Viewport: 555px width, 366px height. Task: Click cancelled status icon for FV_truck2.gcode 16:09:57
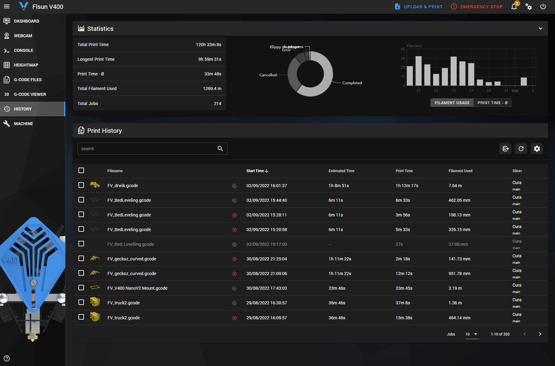click(234, 318)
